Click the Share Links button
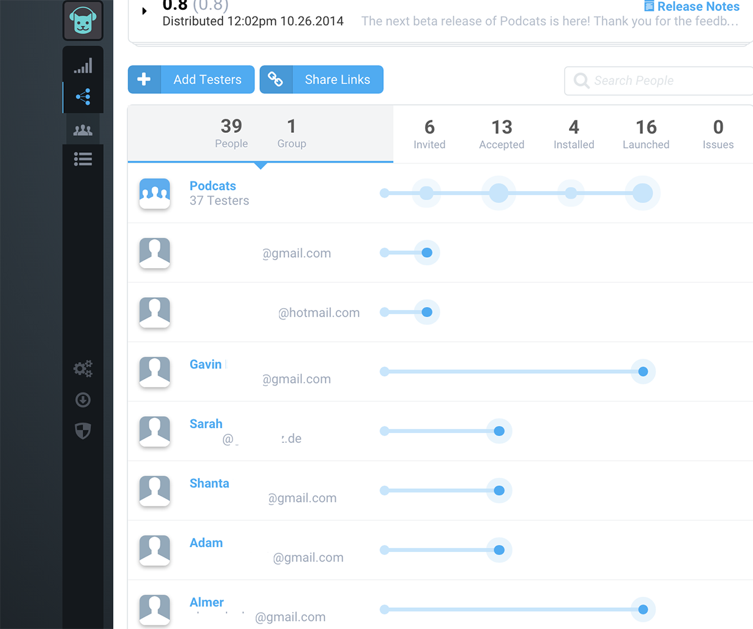The image size is (753, 629). point(321,79)
